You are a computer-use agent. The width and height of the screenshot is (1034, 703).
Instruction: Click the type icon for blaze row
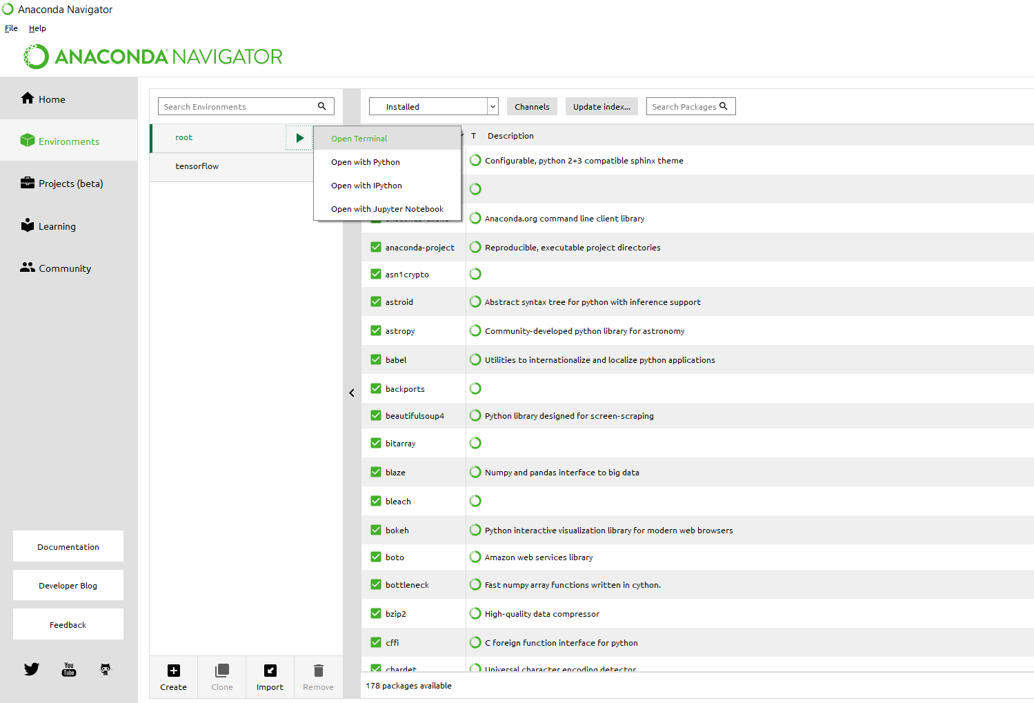tap(475, 472)
